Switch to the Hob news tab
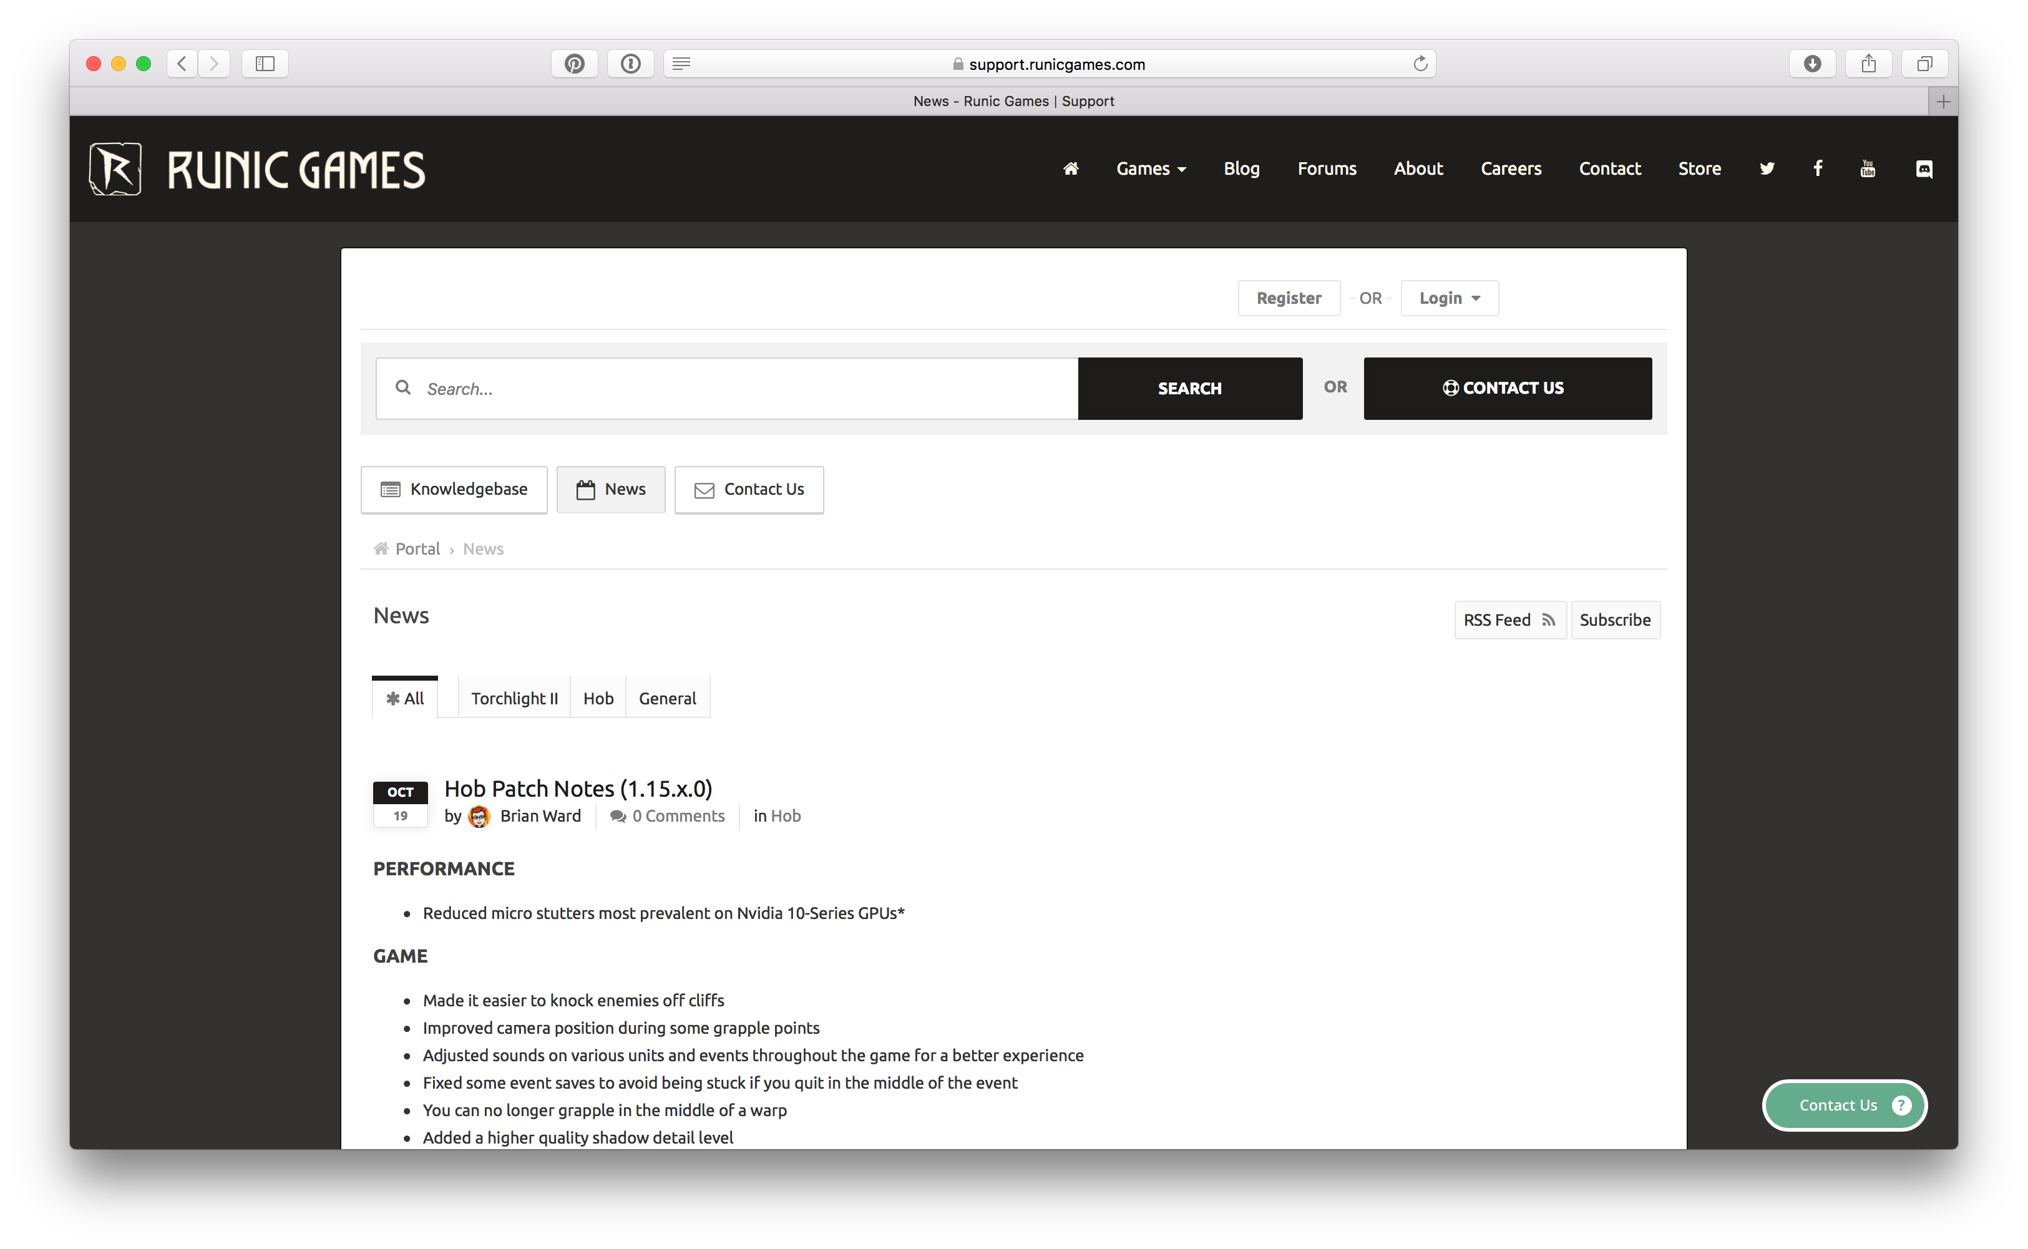Viewport: 2028px width, 1249px height. click(598, 698)
